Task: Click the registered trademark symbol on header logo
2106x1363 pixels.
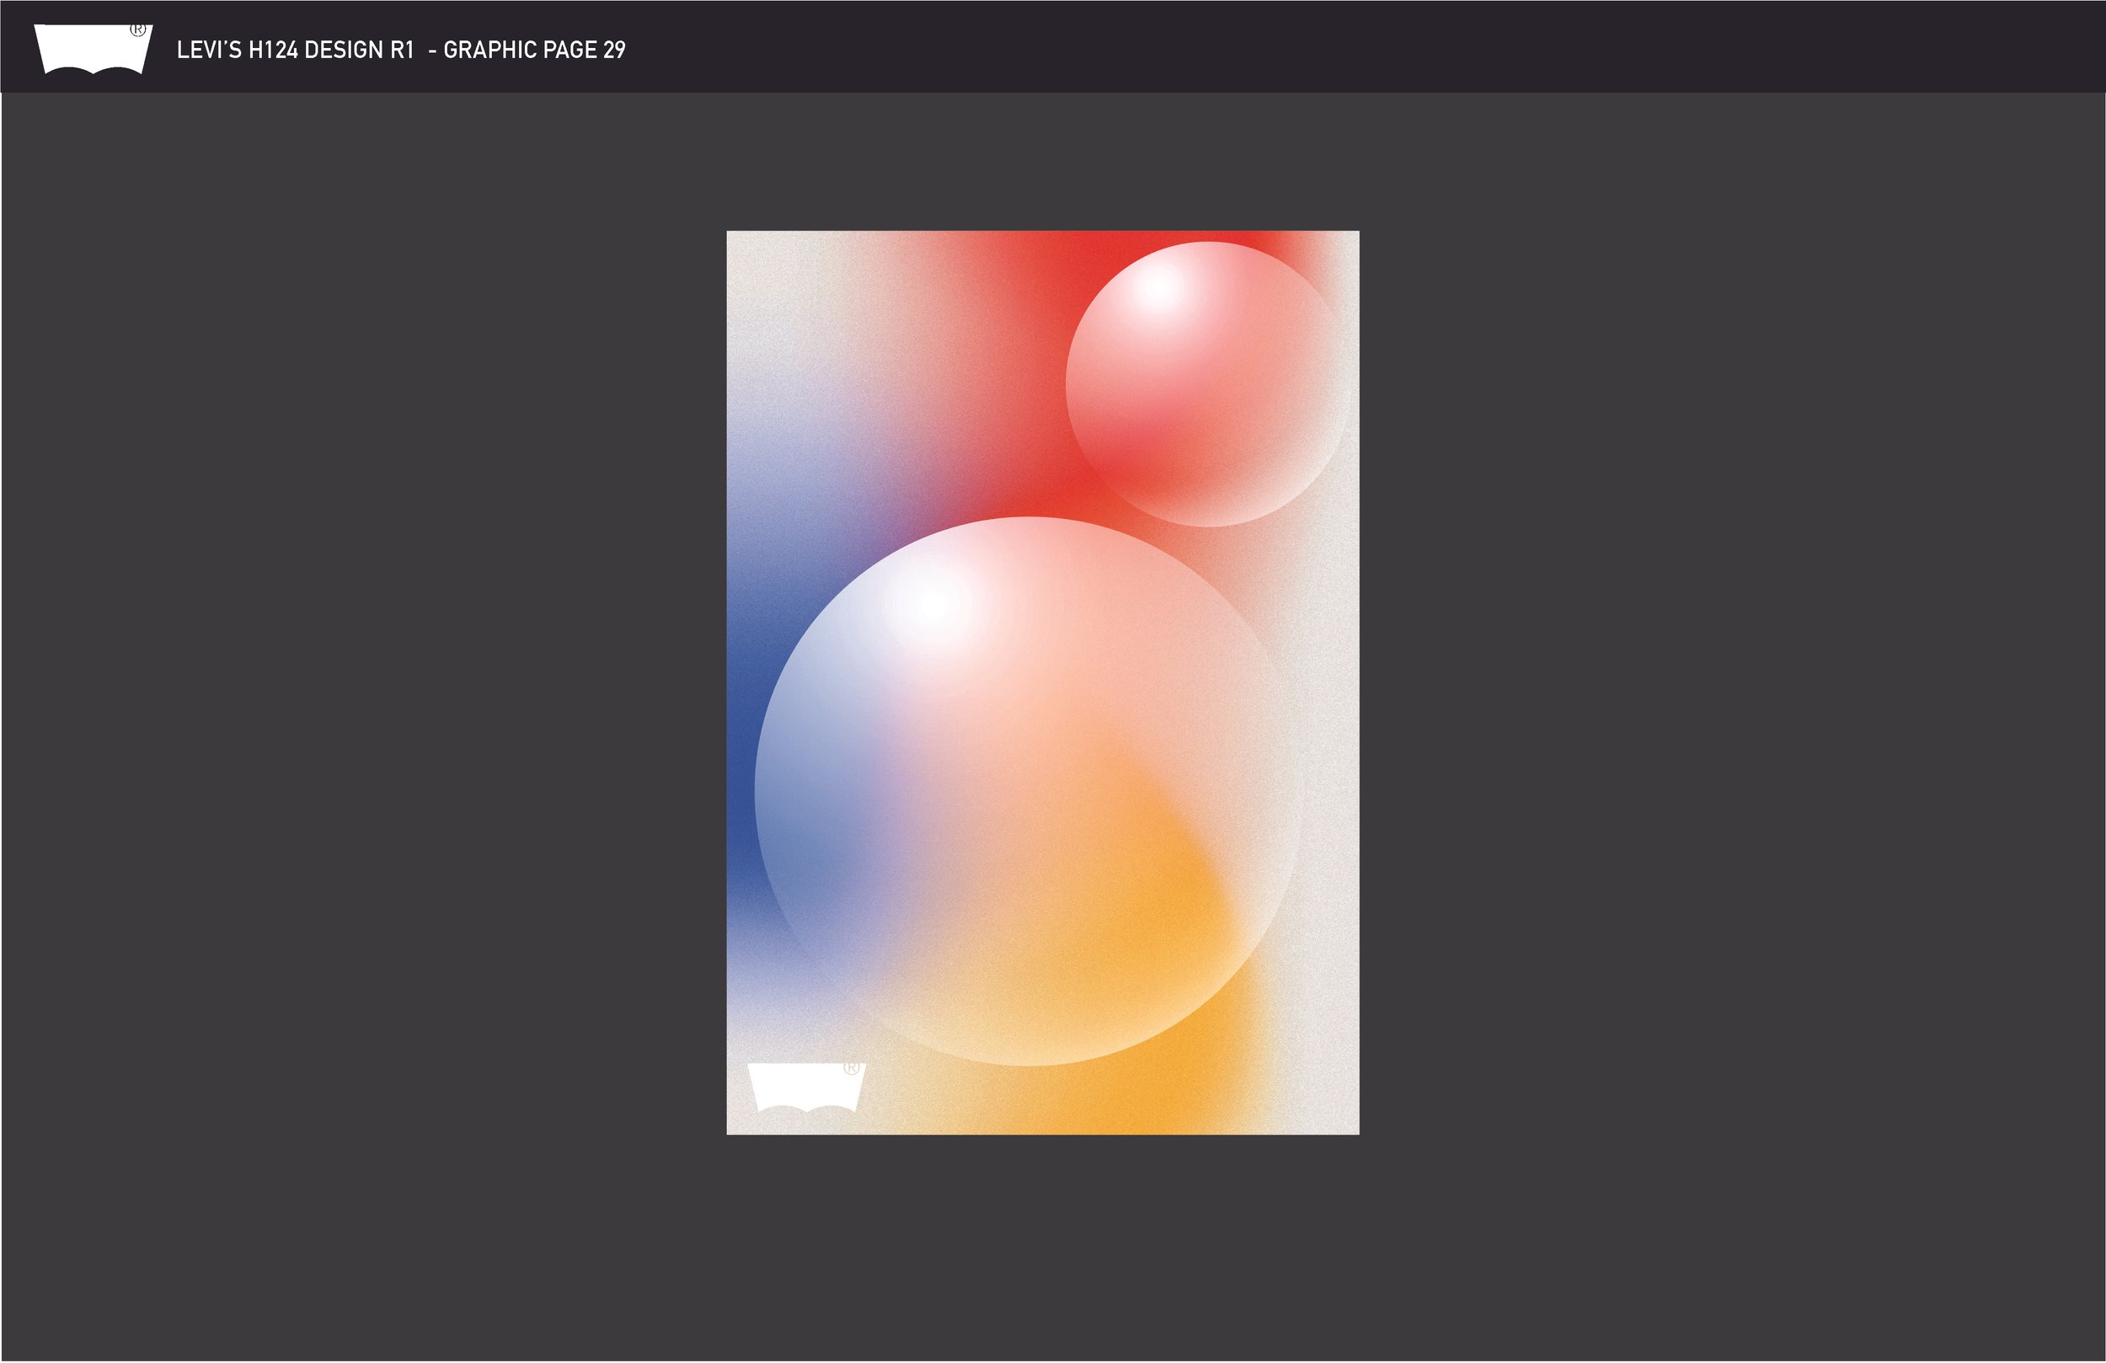Action: tap(138, 29)
